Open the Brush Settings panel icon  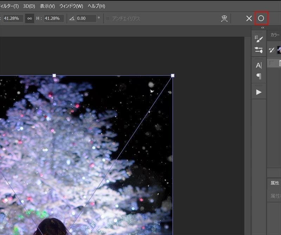(259, 39)
